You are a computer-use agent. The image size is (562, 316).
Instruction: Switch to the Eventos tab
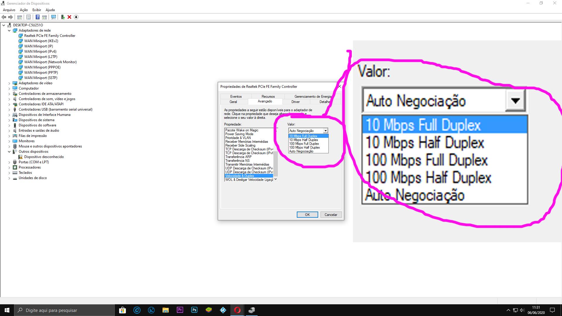tap(236, 97)
